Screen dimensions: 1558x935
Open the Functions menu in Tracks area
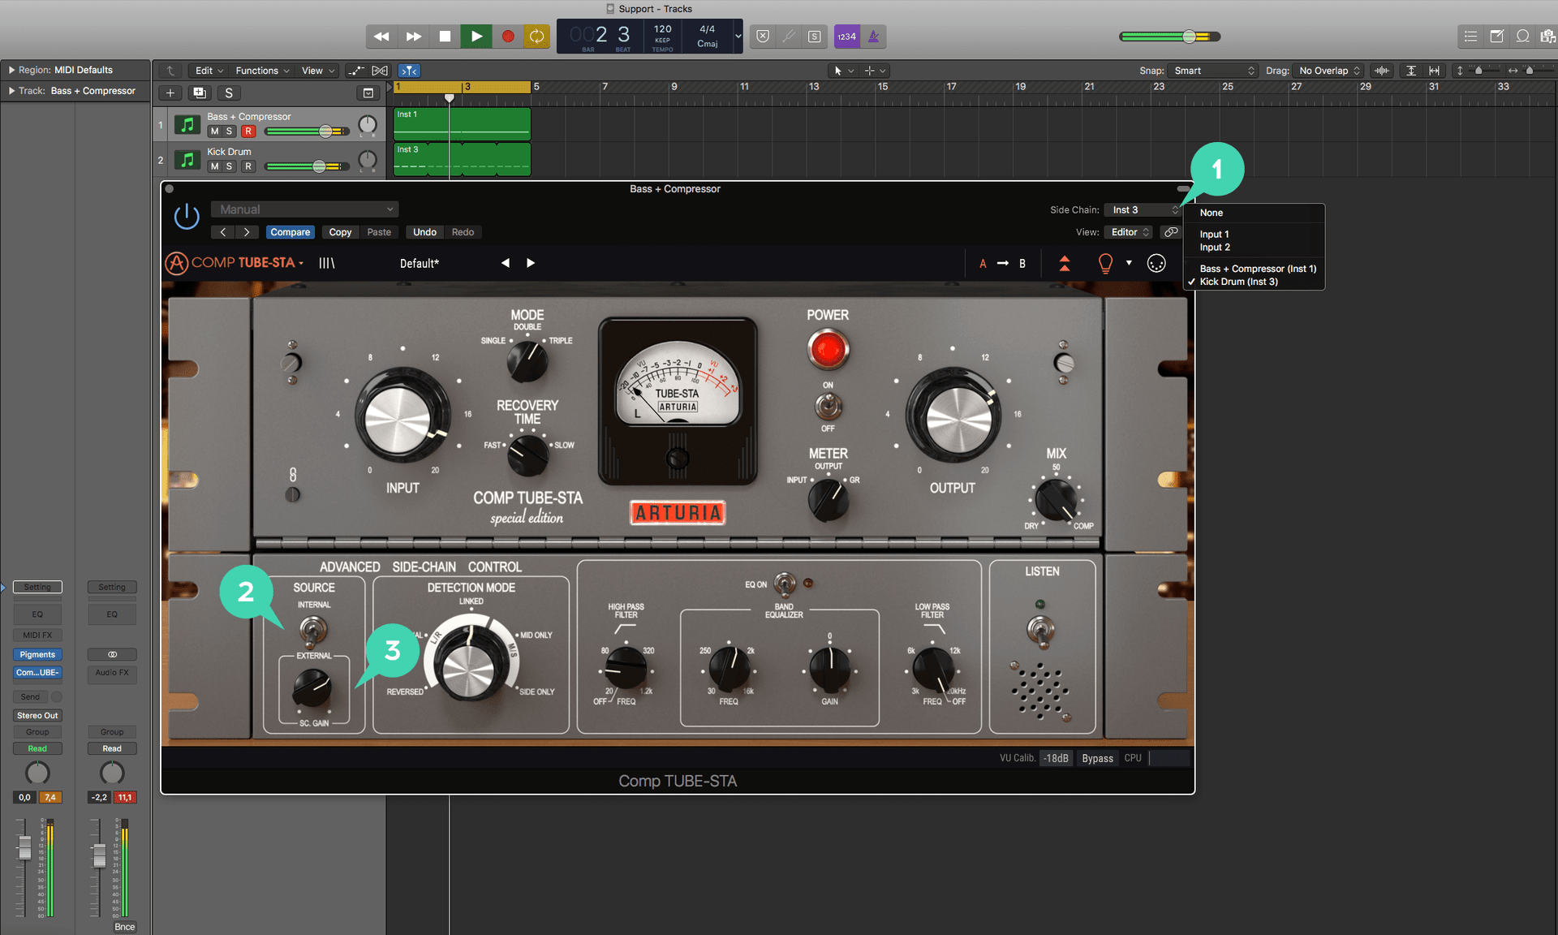(x=261, y=71)
